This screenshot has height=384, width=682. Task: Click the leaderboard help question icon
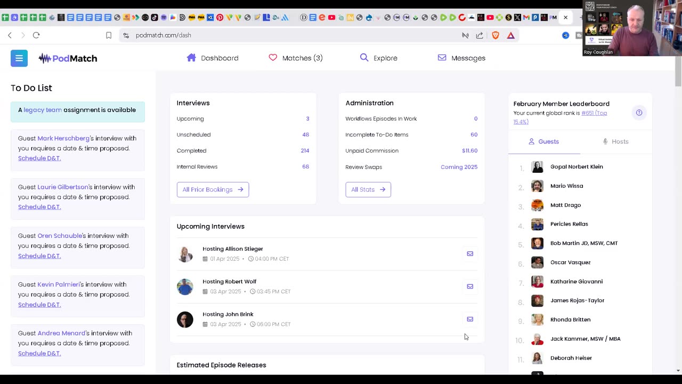point(639,113)
